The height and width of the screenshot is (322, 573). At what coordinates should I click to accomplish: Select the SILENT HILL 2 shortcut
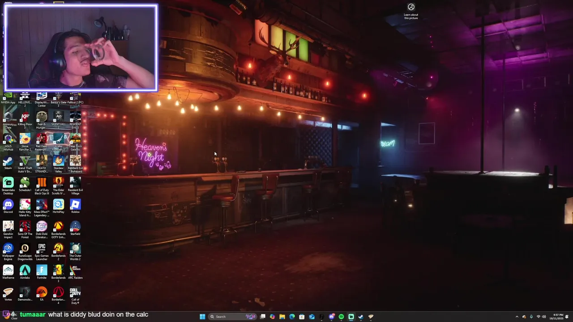tap(58, 120)
